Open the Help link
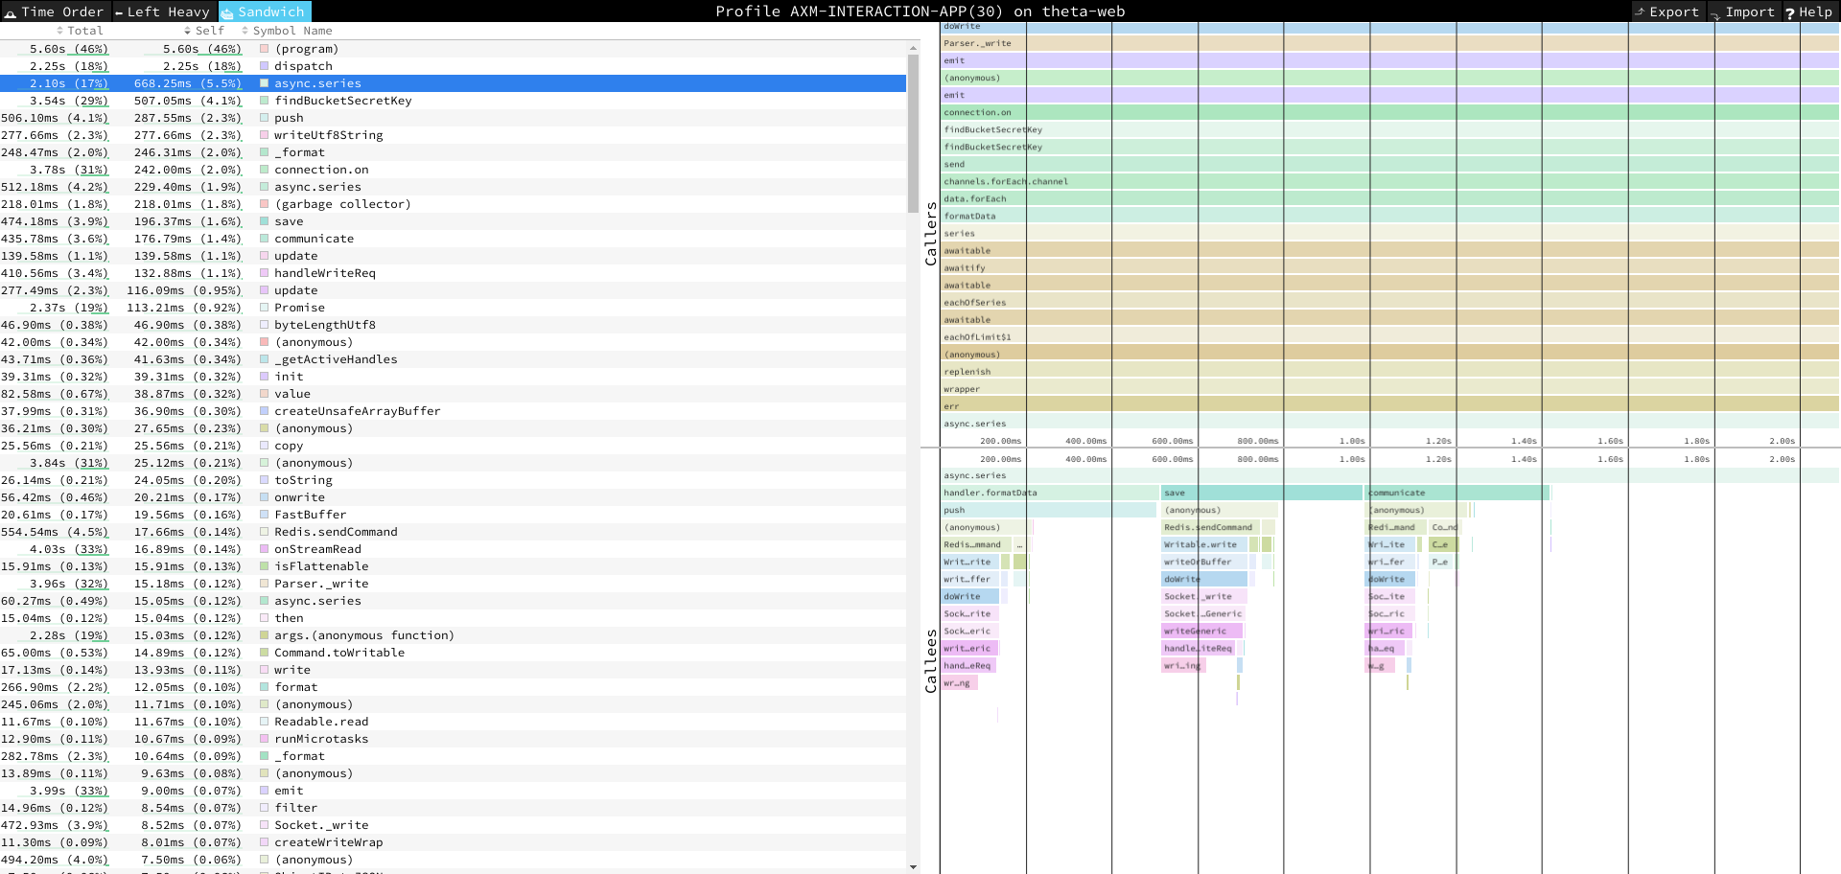This screenshot has width=1841, height=874. coord(1808,11)
